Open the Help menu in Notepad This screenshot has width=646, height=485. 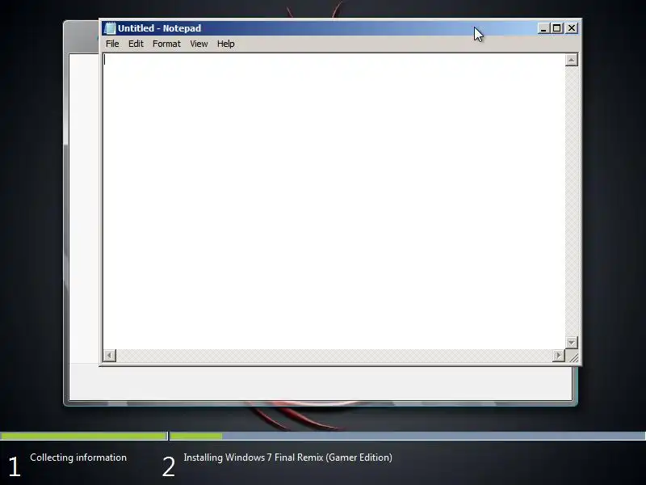click(x=226, y=44)
